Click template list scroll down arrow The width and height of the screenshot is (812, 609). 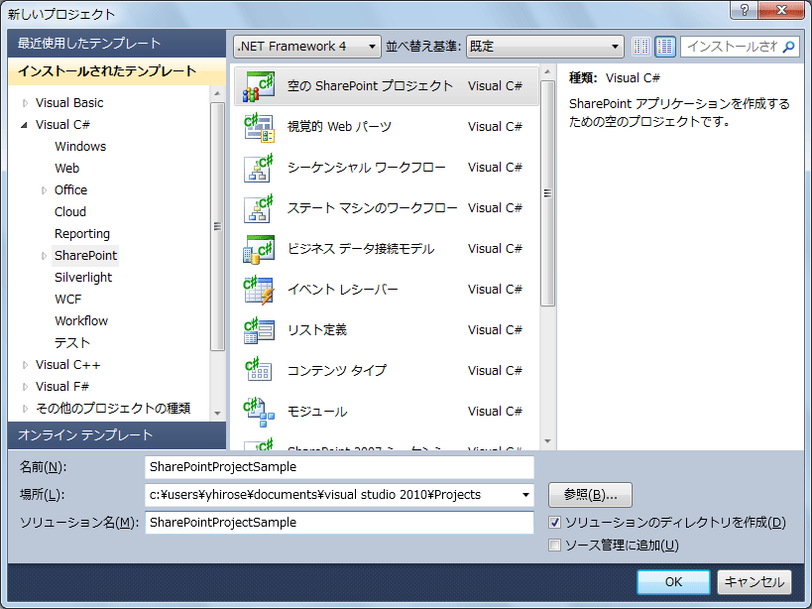coord(547,441)
